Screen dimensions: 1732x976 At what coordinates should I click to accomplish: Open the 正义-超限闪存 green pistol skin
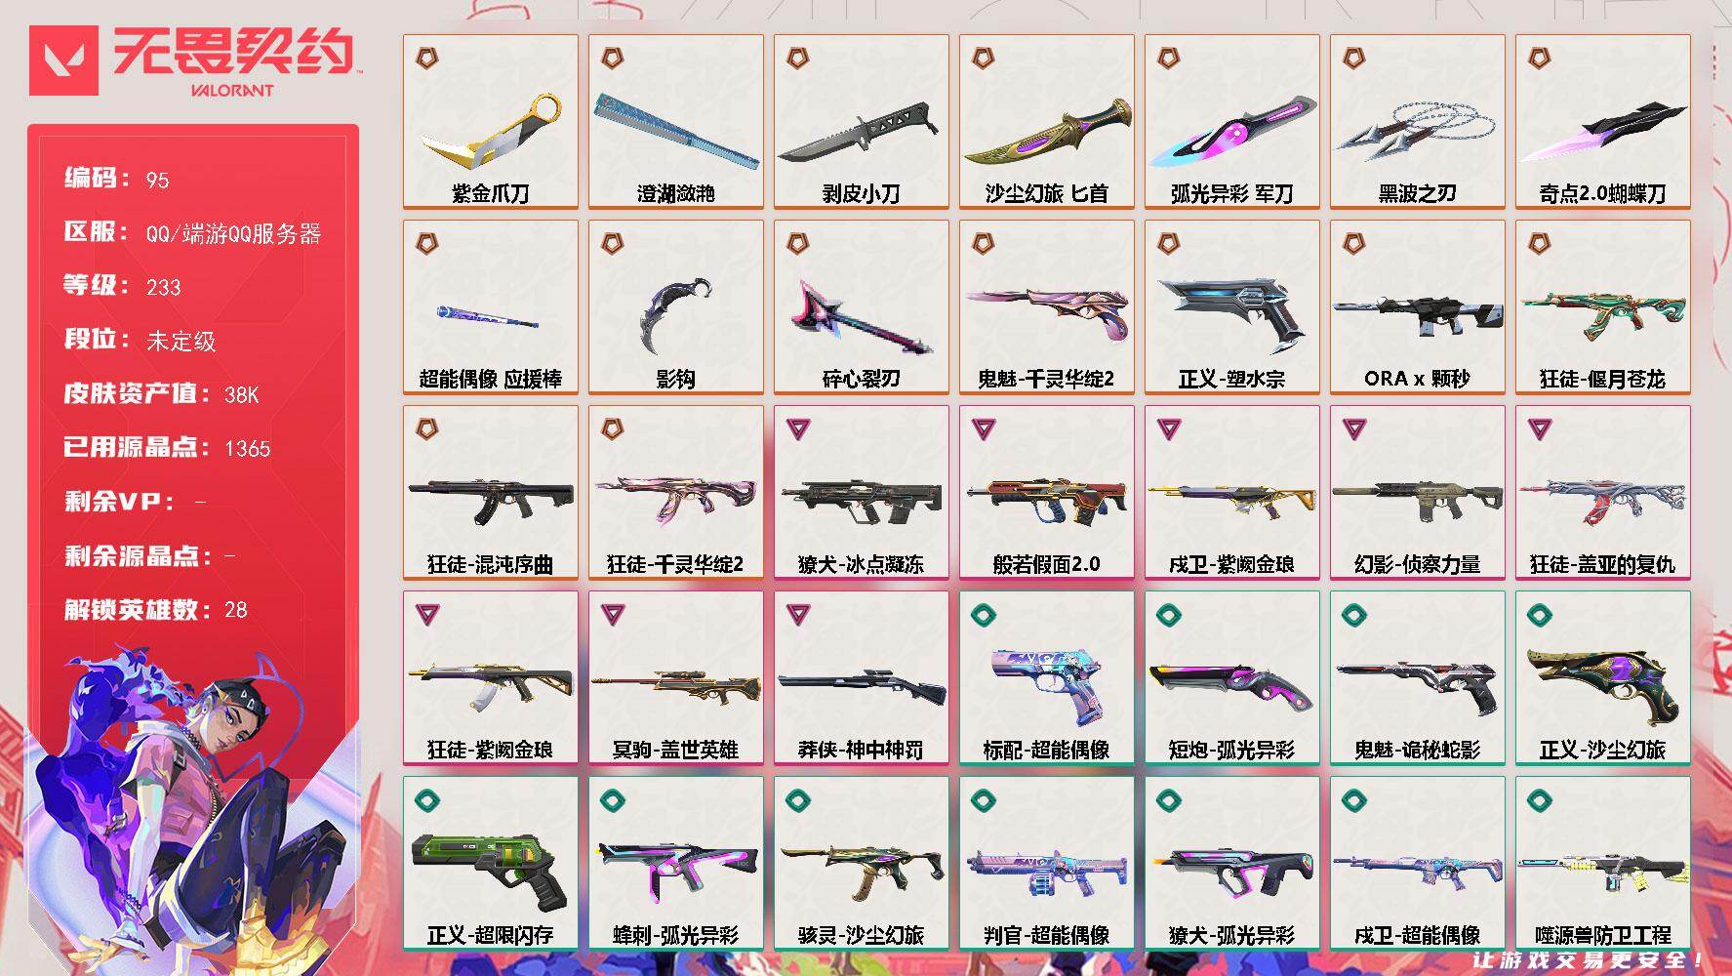pyautogui.click(x=491, y=864)
